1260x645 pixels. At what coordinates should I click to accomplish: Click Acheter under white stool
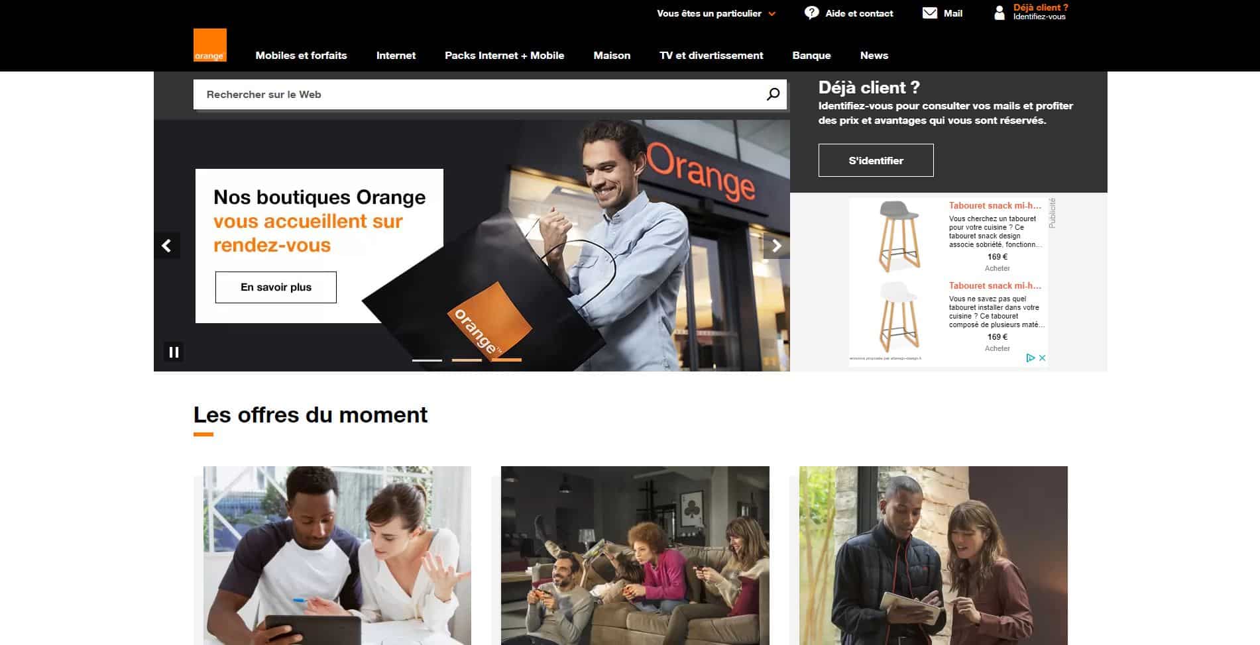[997, 348]
